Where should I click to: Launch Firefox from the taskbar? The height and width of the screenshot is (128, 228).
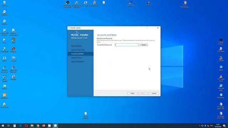click(43, 126)
